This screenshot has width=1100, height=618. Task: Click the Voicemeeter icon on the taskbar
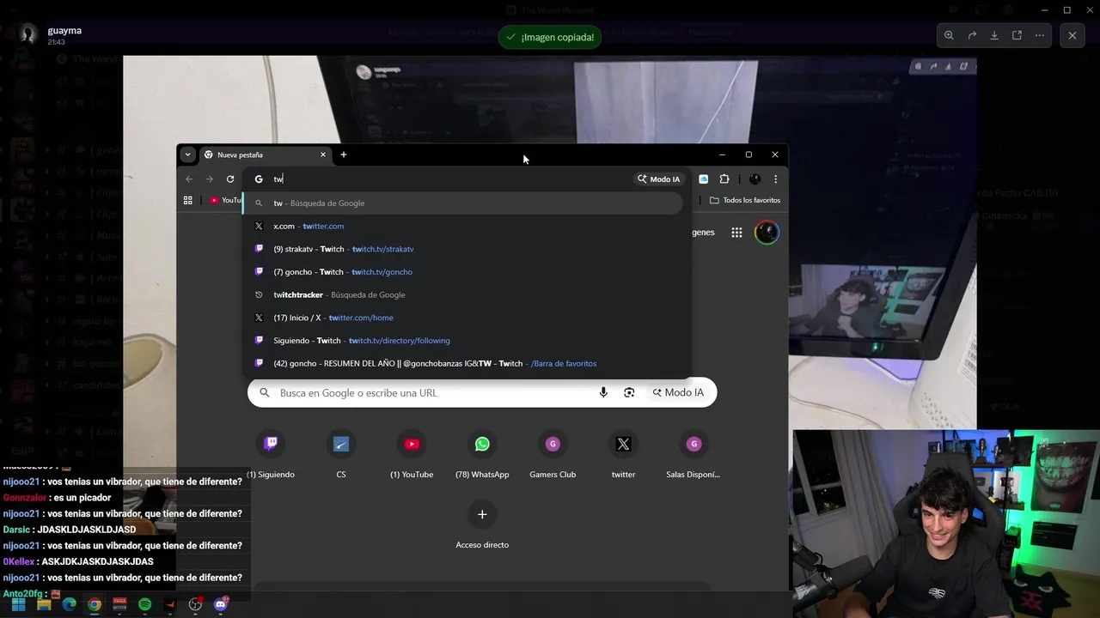[x=119, y=604]
